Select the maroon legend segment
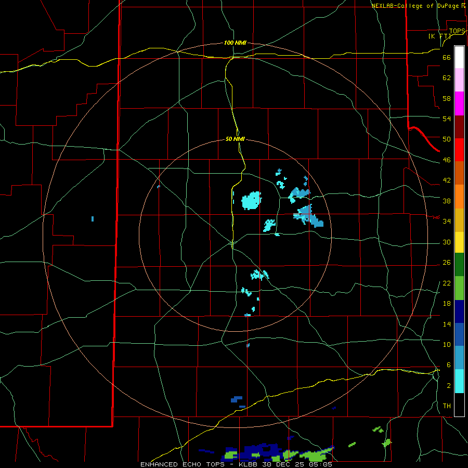Screen dimensions: 468x468 (x=459, y=126)
